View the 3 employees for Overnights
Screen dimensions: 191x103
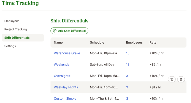tap(127, 76)
